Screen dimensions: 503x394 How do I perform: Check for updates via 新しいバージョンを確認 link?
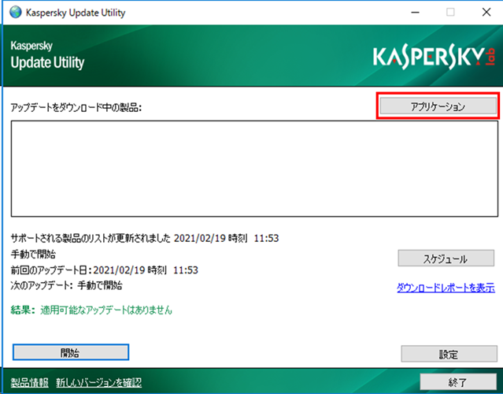pyautogui.click(x=99, y=382)
